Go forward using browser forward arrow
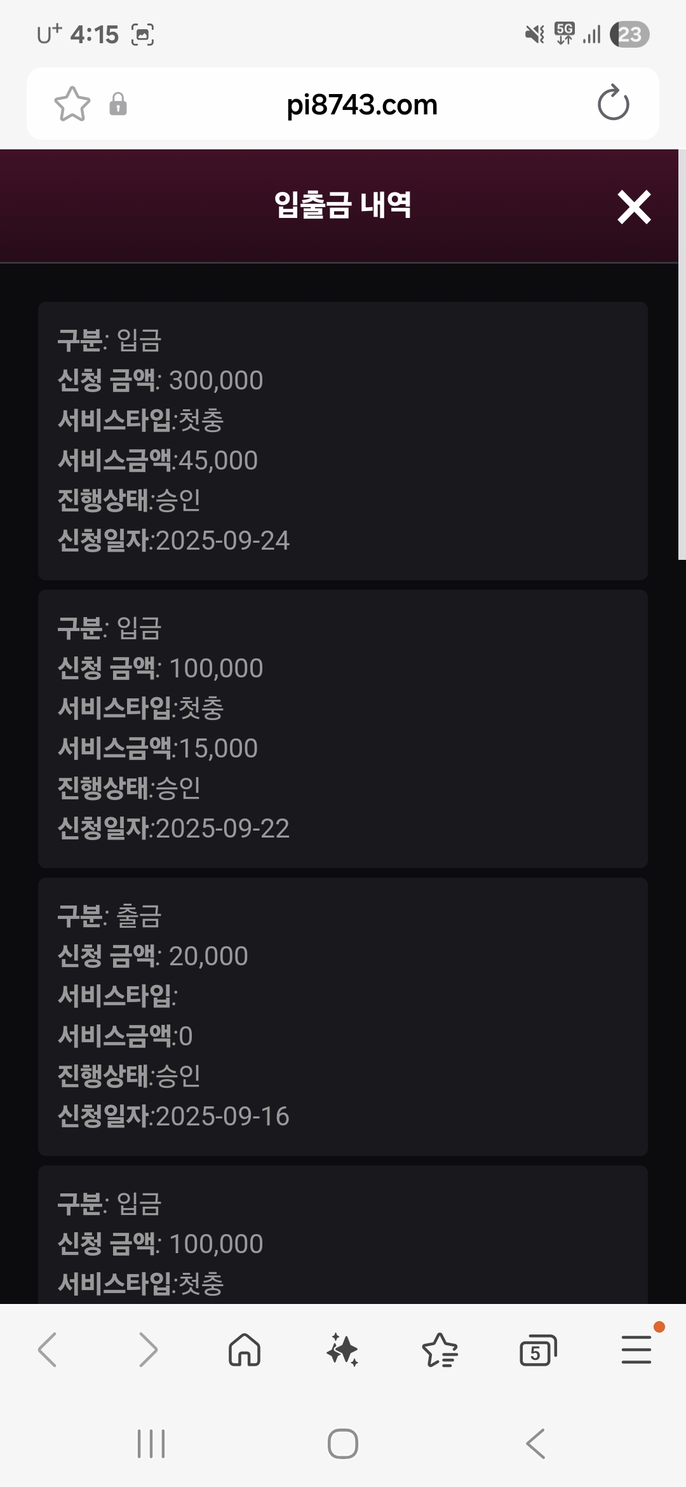The height and width of the screenshot is (1487, 686). pos(147,1350)
